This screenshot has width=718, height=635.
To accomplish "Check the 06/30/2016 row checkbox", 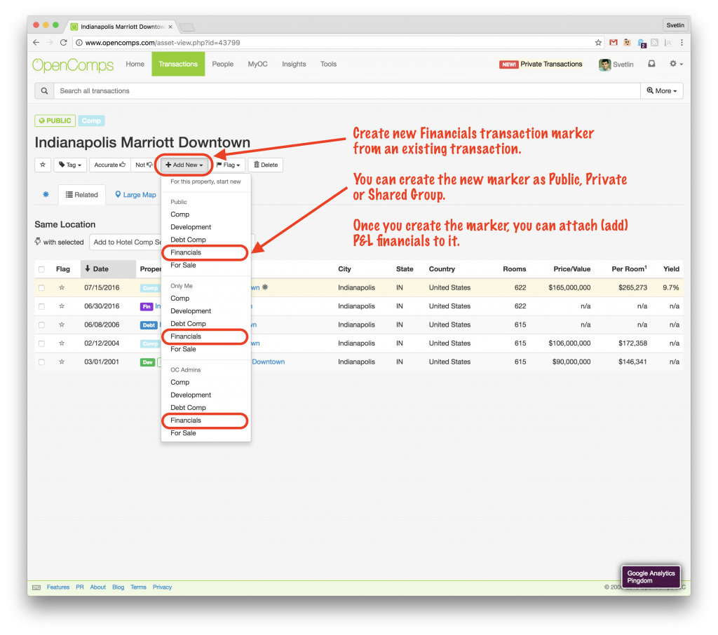I will pos(41,306).
